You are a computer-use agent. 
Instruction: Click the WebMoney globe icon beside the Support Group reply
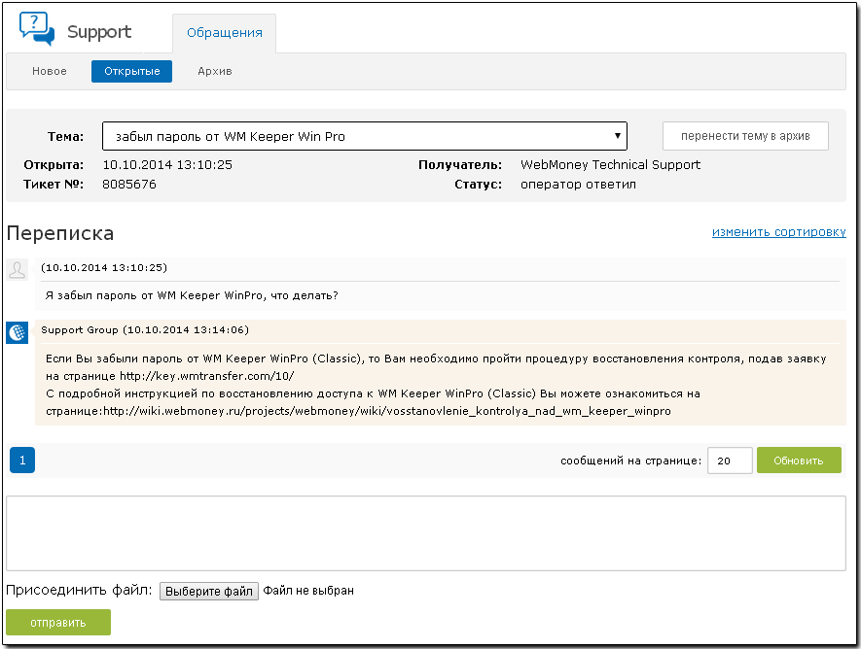(17, 332)
